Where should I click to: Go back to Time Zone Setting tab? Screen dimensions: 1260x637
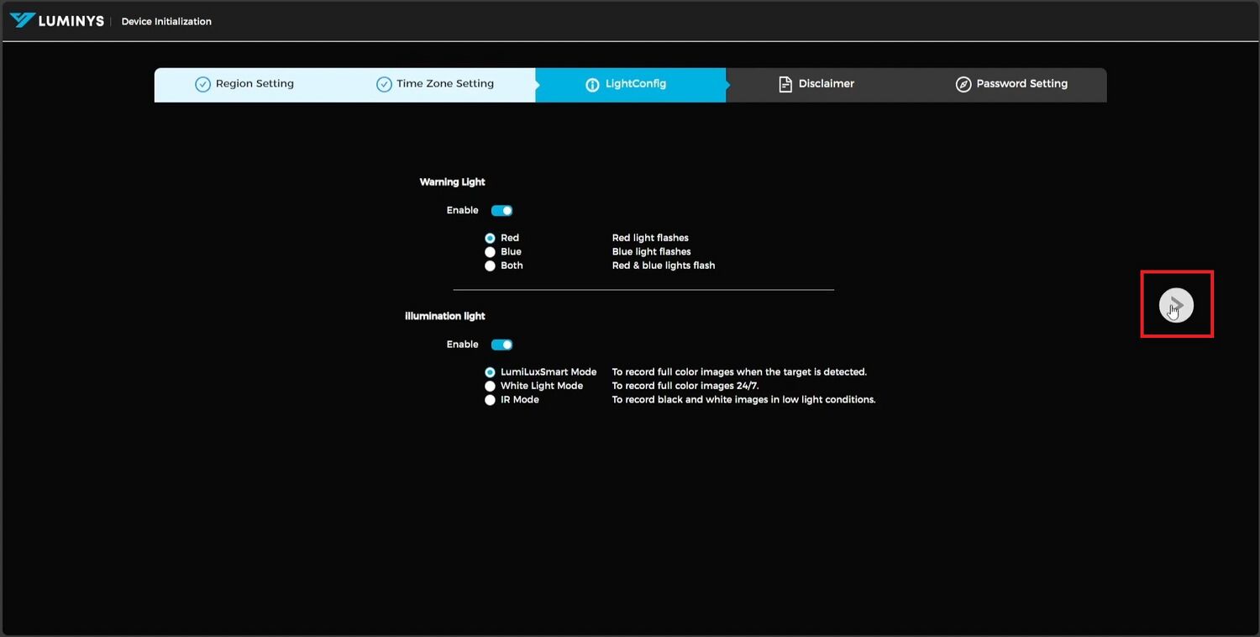point(444,84)
